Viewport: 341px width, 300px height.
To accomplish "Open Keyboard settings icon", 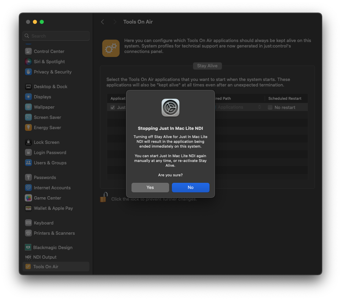I will point(28,223).
